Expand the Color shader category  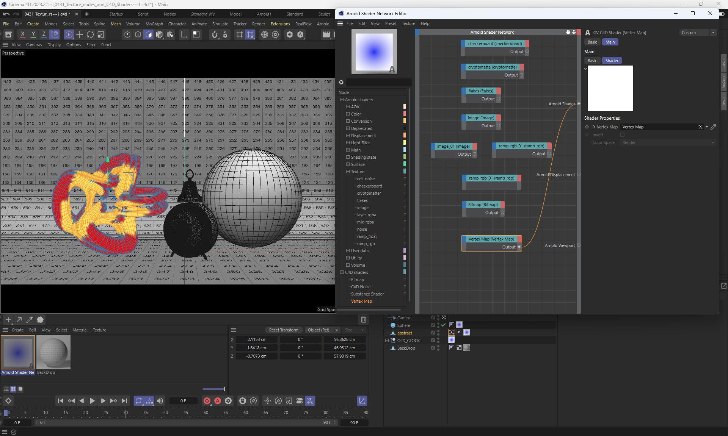pyautogui.click(x=348, y=114)
